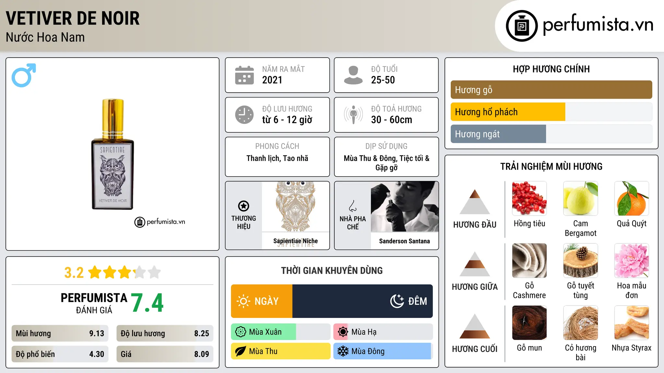Click the first yellow rating star
The height and width of the screenshot is (373, 664).
point(95,272)
